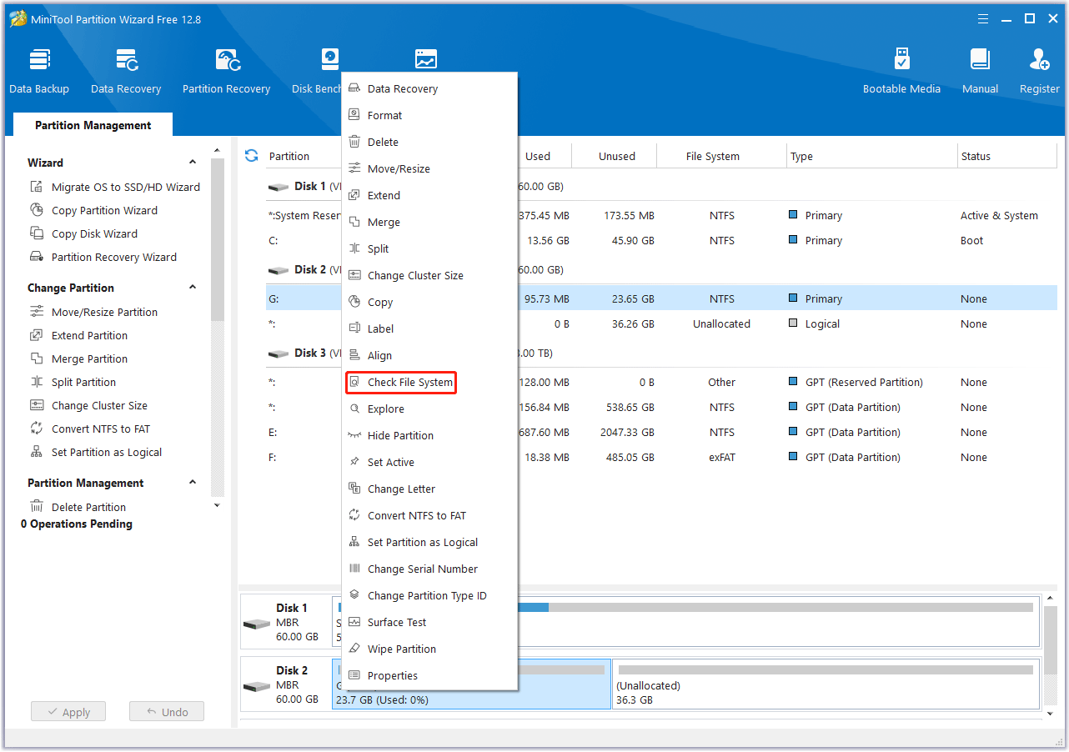Click Split Partition in sidebar

(73, 382)
